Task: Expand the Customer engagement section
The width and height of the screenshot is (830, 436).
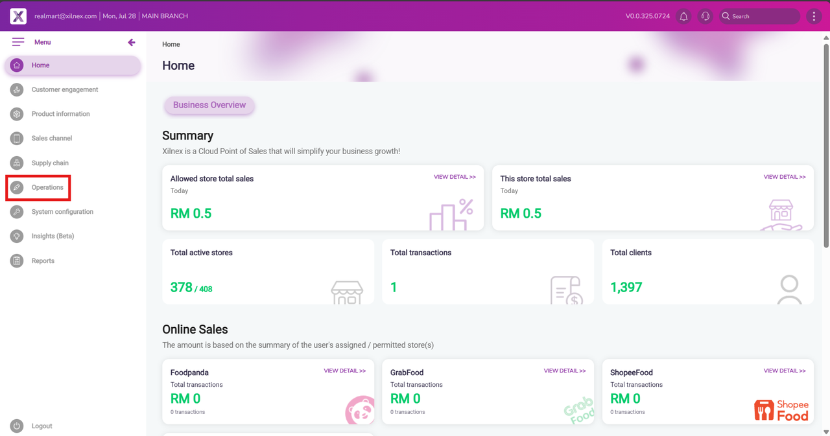Action: 65,89
